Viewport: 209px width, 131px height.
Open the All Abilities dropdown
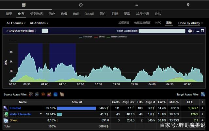39,23
